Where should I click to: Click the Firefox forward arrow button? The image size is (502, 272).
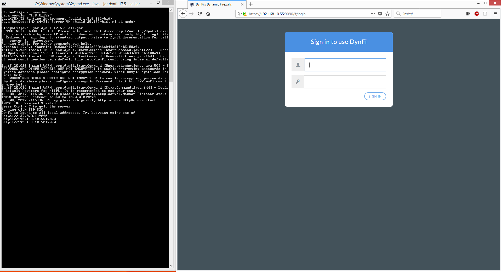191,14
